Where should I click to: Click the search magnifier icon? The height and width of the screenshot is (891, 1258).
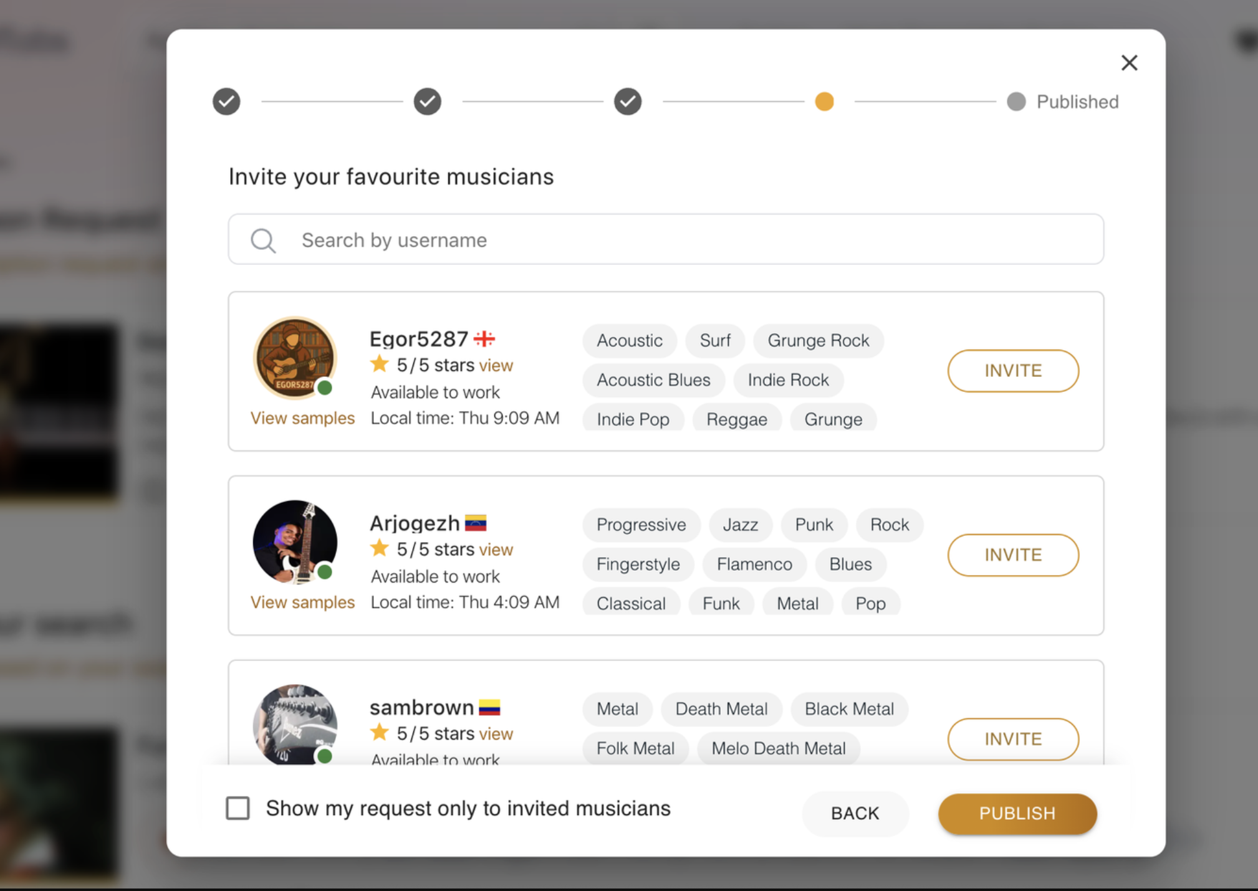[263, 240]
